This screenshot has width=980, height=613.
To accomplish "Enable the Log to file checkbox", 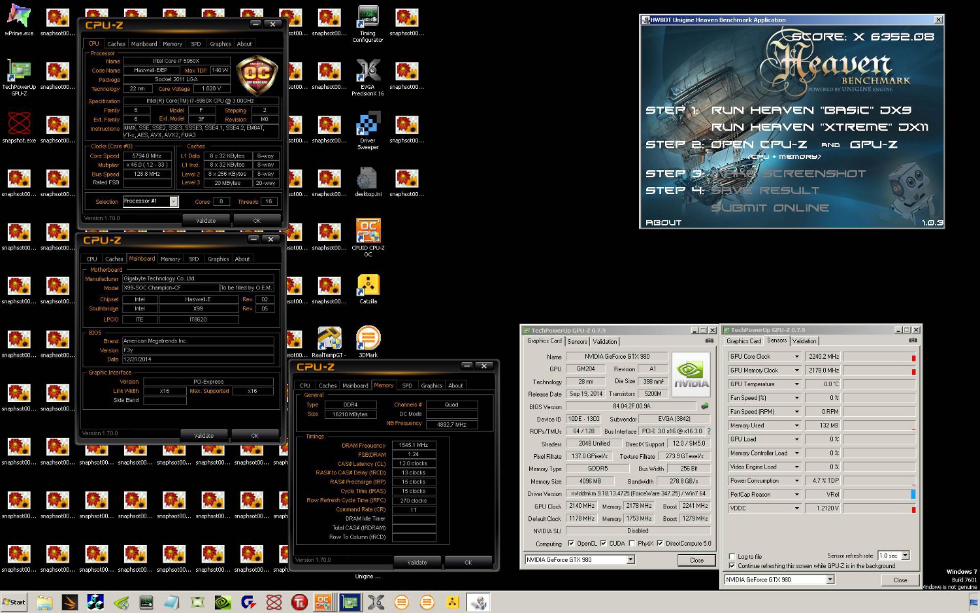I will tap(732, 557).
